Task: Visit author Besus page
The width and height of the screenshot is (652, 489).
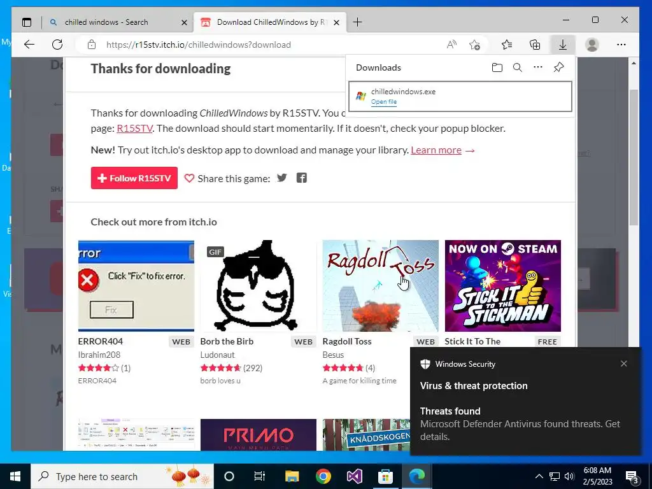Action: click(x=333, y=355)
